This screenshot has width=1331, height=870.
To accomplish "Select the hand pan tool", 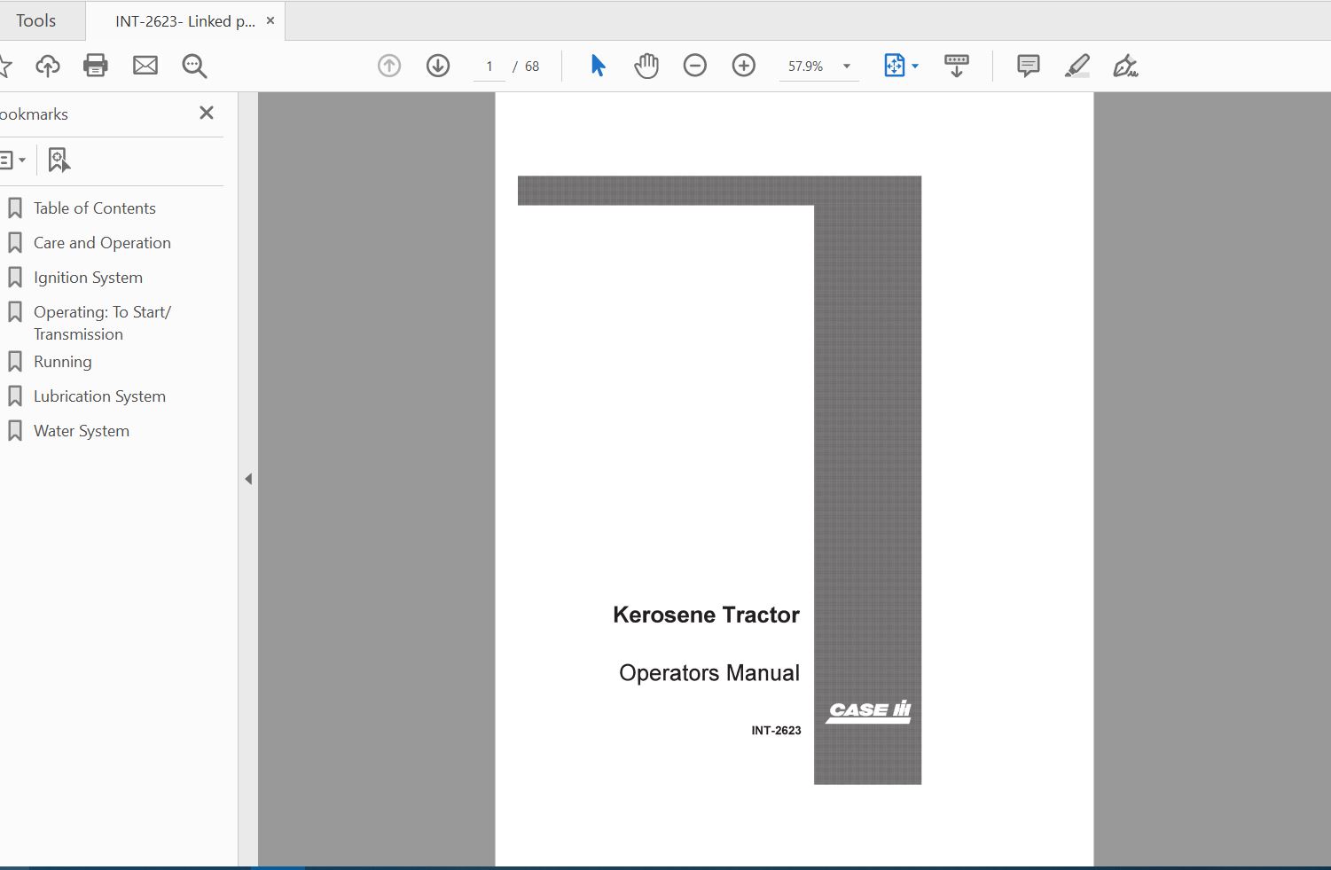I will (646, 66).
